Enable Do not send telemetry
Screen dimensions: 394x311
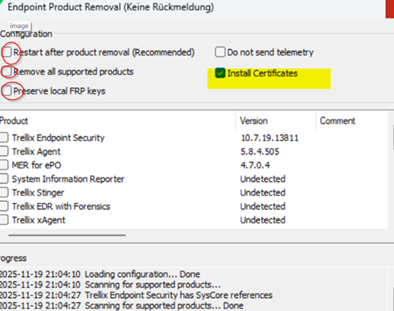[220, 52]
